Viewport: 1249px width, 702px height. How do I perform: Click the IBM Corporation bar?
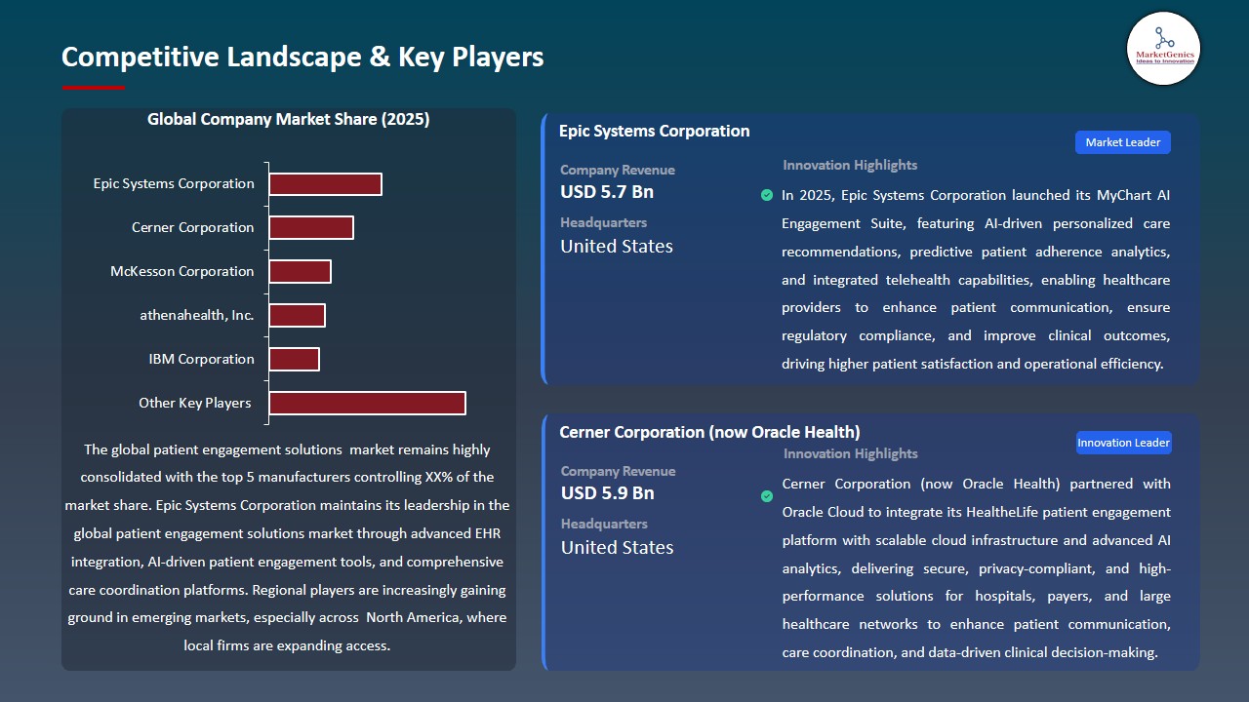295,359
